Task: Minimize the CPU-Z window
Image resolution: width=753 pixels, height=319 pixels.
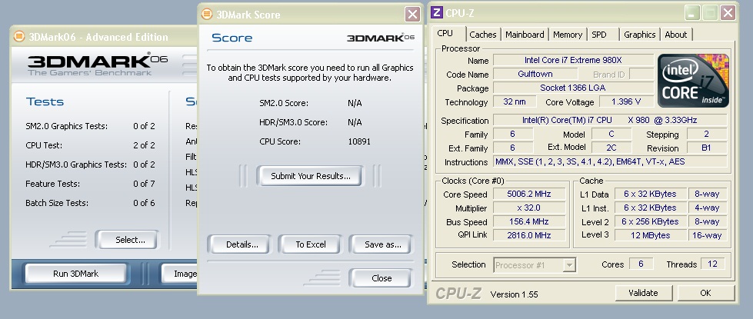Action: 691,13
